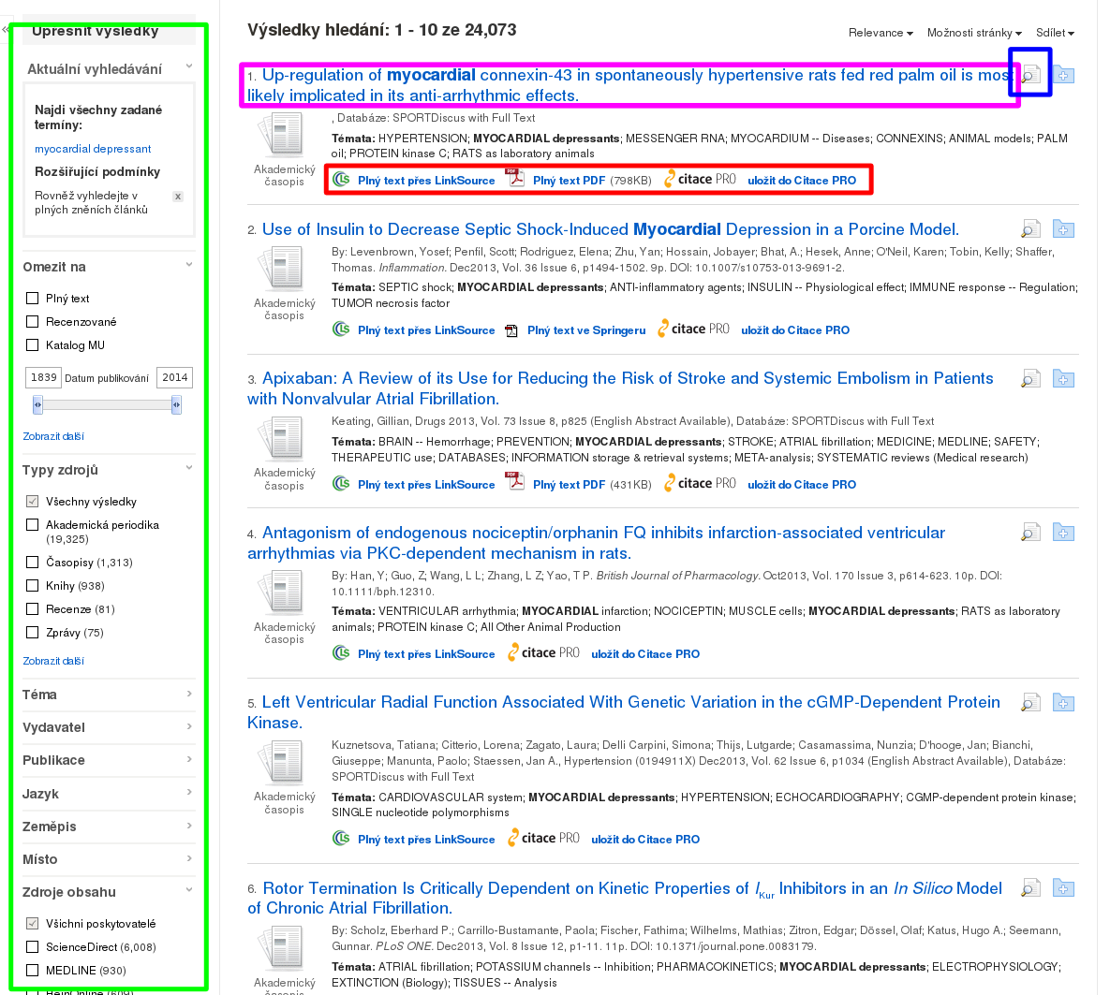Expand the 'Jazyk' facet

click(189, 792)
